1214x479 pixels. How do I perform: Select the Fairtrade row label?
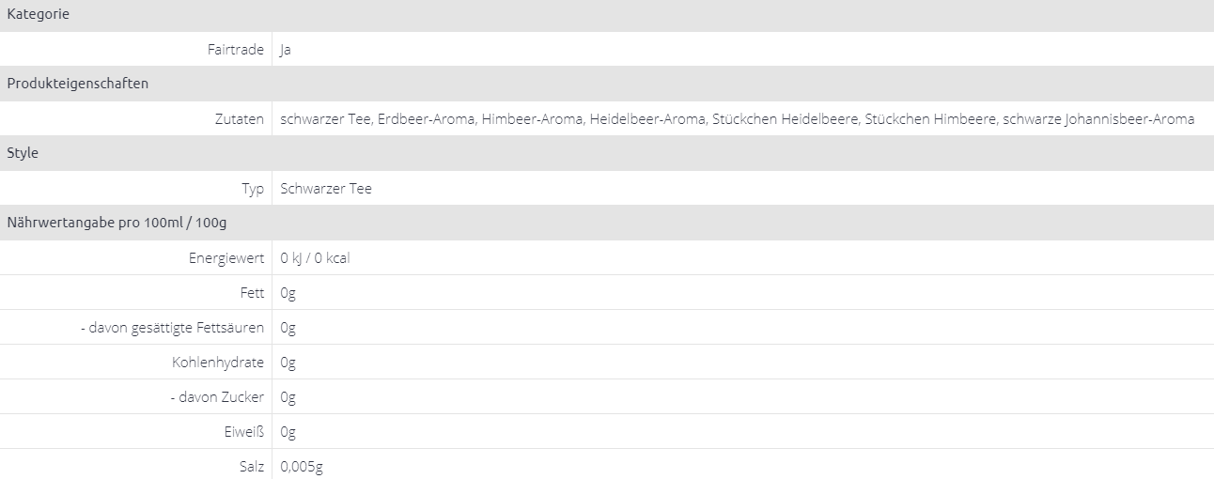(235, 50)
